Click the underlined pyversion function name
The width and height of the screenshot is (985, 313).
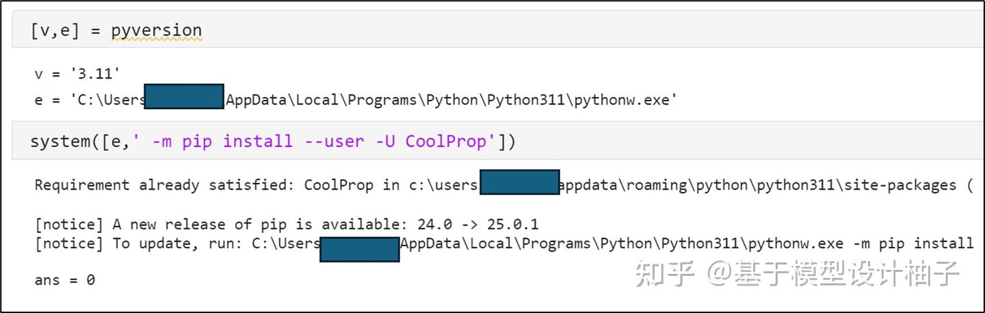(x=156, y=31)
